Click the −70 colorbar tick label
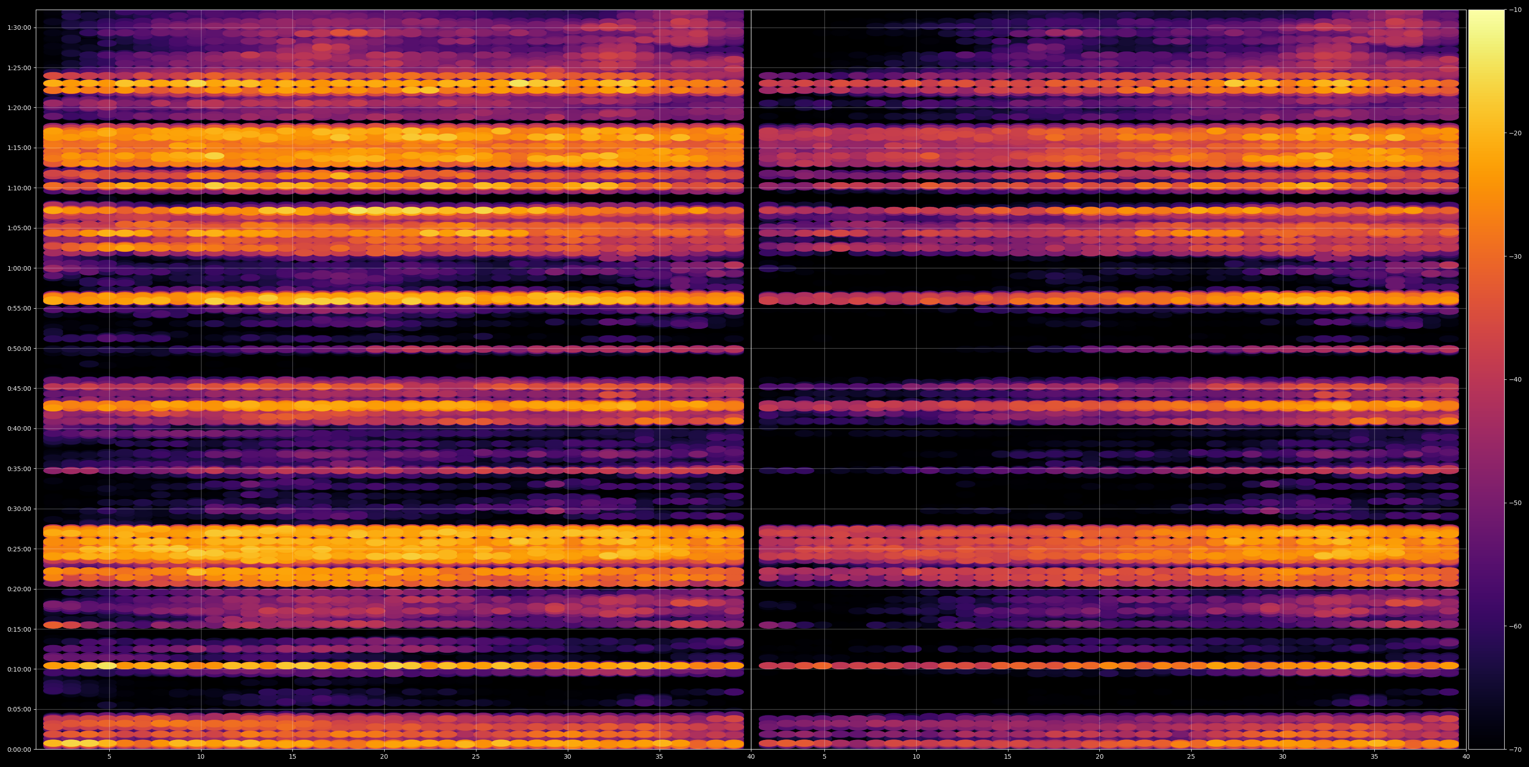This screenshot has width=1529, height=767. (1515, 750)
